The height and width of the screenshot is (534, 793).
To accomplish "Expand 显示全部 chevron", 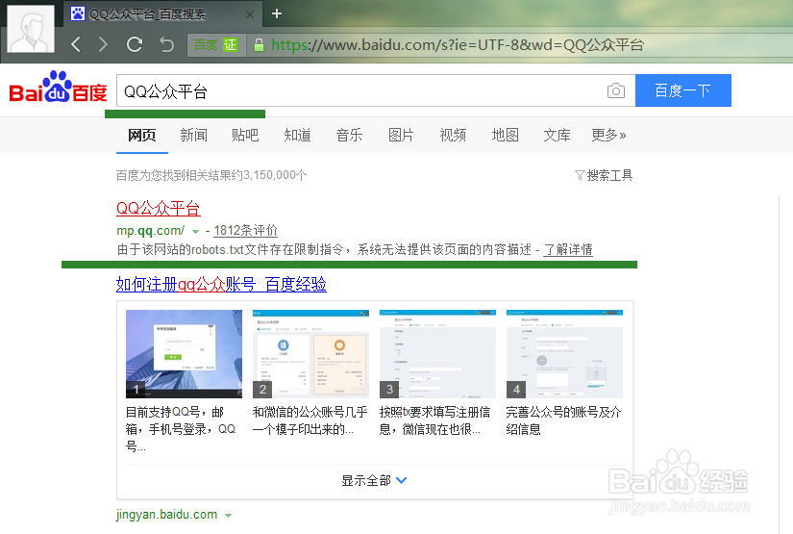I will [402, 480].
